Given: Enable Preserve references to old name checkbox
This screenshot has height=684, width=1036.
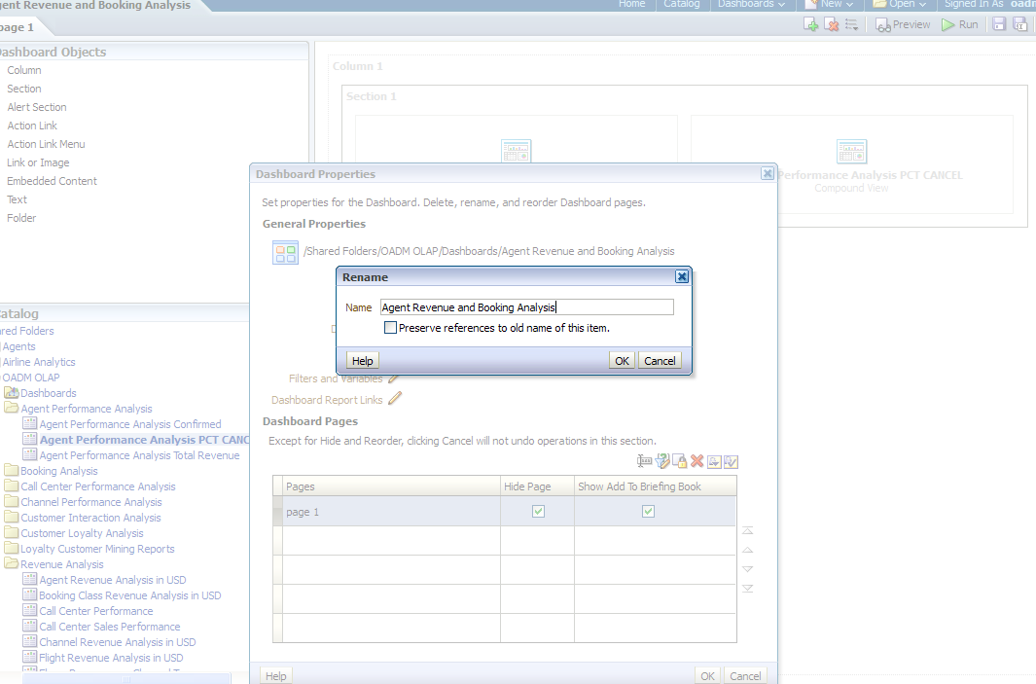Looking at the screenshot, I should [x=391, y=328].
